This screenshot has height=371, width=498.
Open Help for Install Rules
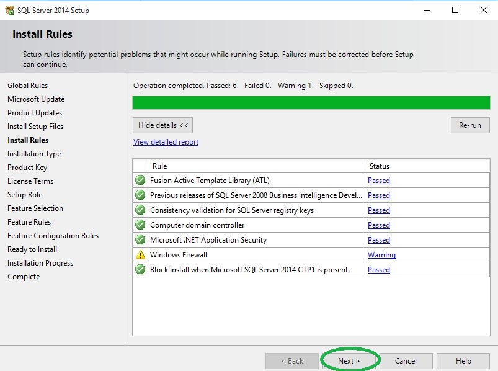tap(463, 360)
